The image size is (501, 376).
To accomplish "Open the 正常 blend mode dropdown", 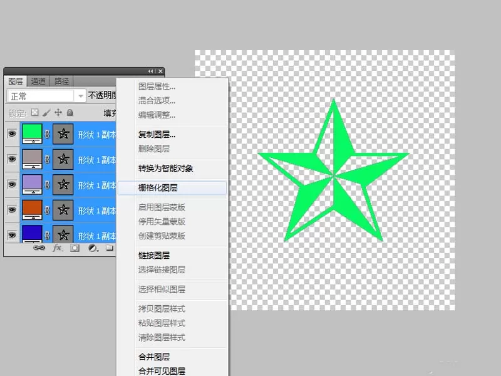I will [46, 96].
